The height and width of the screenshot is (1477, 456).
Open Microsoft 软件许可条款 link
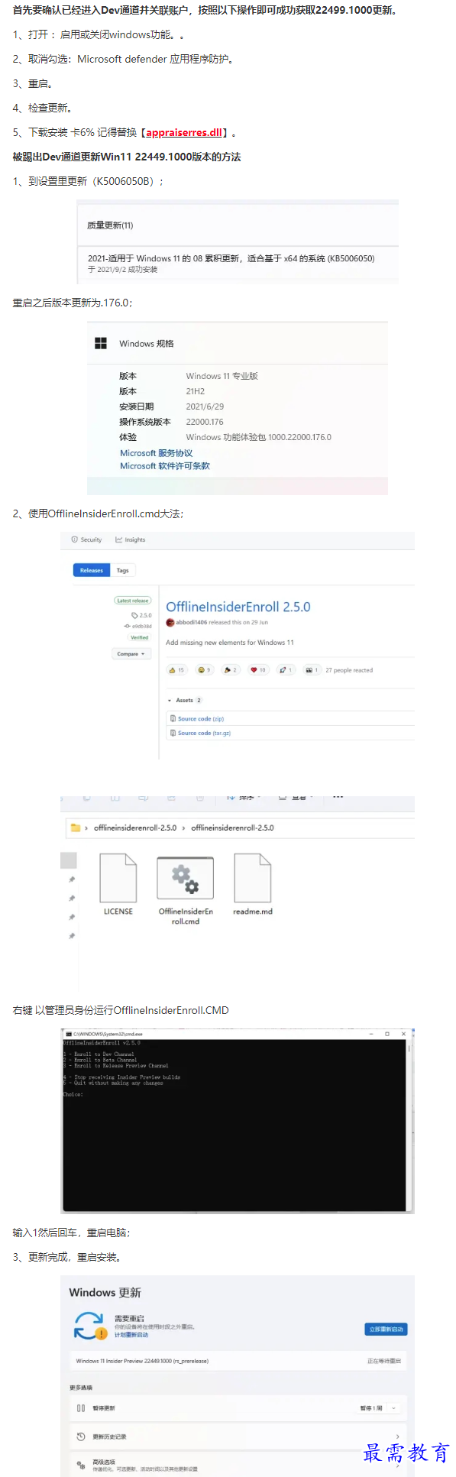tap(164, 466)
